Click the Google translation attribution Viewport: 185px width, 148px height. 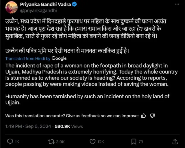pyautogui.click(x=59, y=58)
